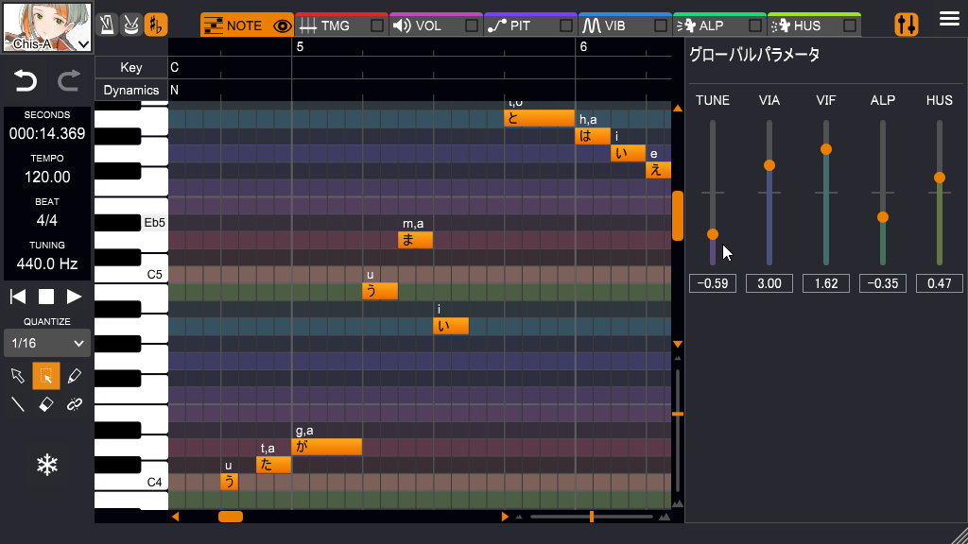Select the Eraser tool
The image size is (968, 544).
(x=44, y=404)
